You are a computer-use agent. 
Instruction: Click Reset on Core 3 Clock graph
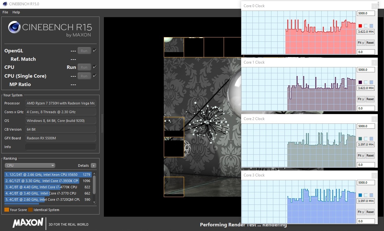[x=370, y=212]
